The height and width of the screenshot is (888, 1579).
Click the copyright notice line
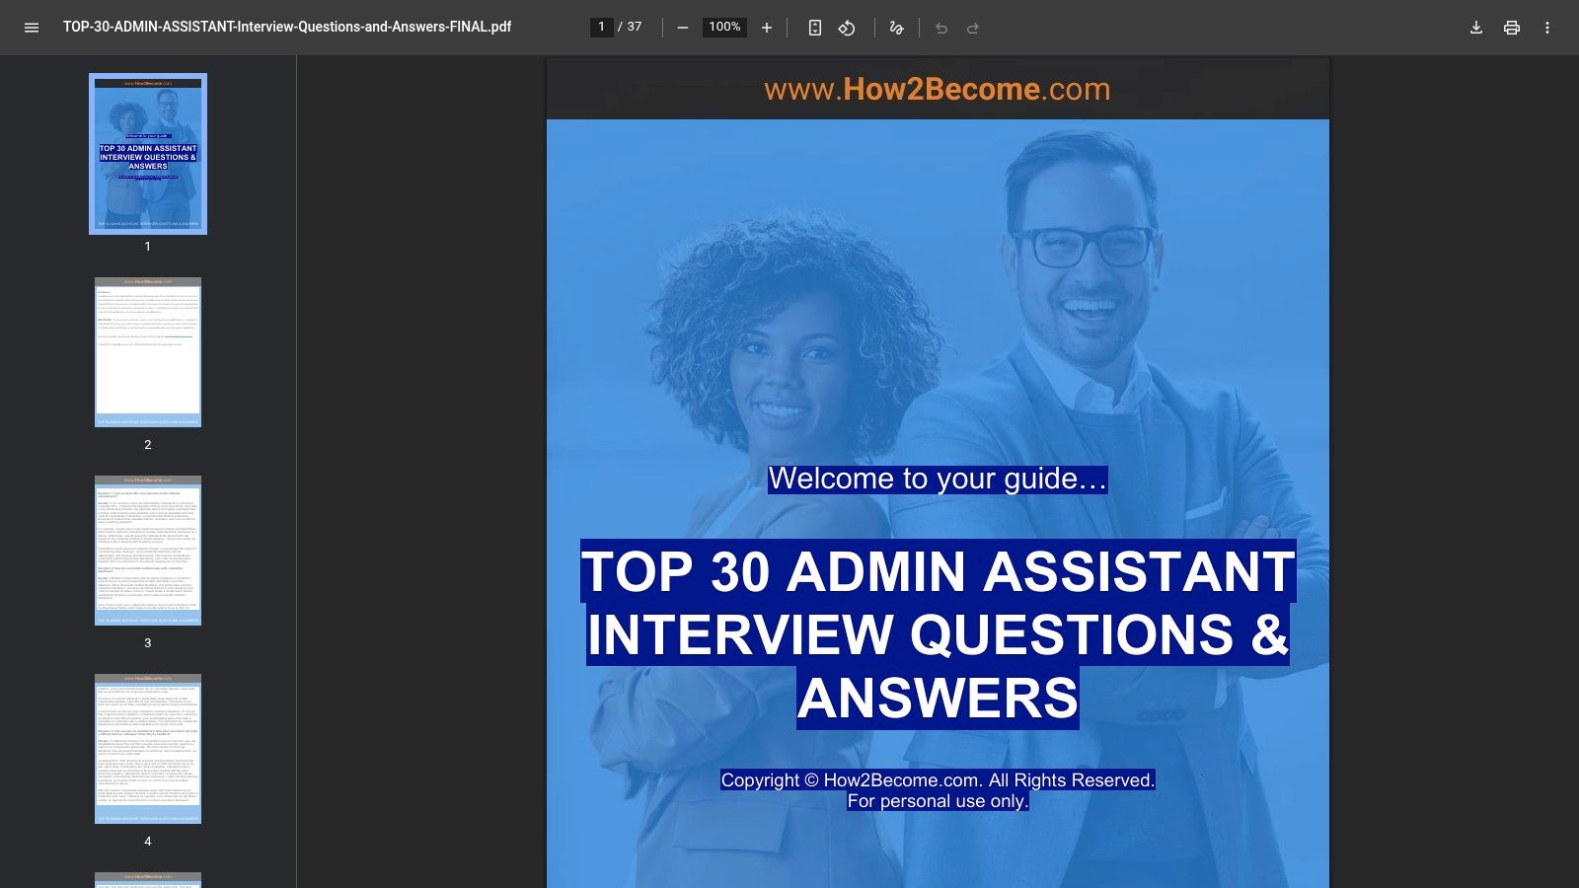coord(938,779)
